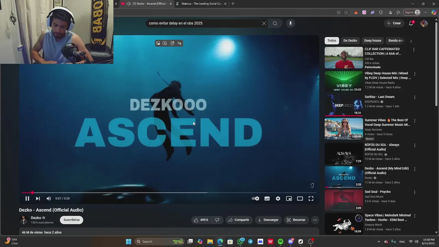Start voice search with microphone

290,23
